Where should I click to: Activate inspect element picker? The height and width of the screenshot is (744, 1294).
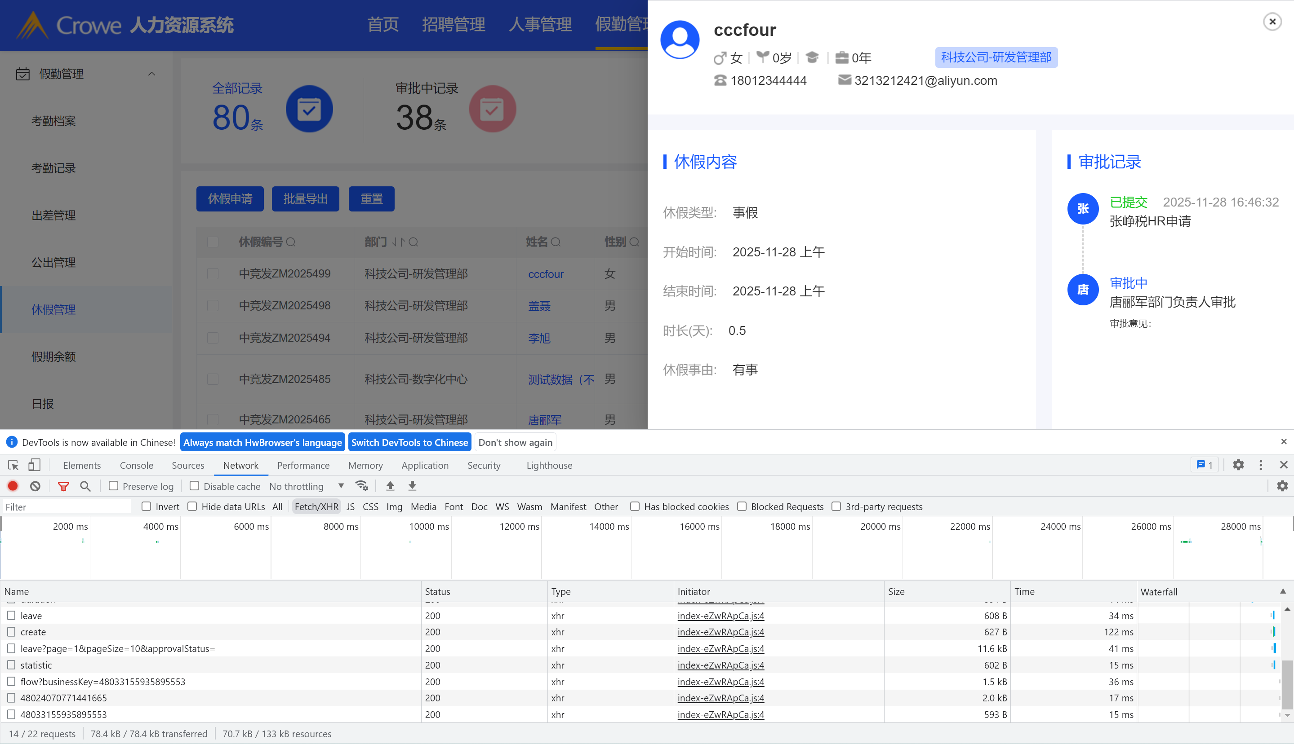click(x=13, y=465)
